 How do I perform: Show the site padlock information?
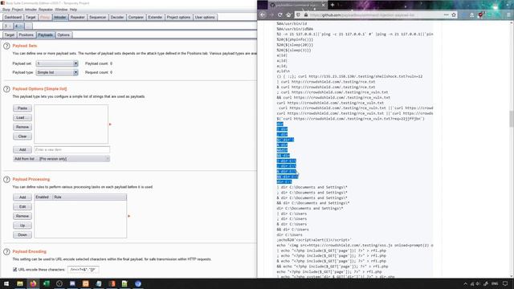[305, 14]
